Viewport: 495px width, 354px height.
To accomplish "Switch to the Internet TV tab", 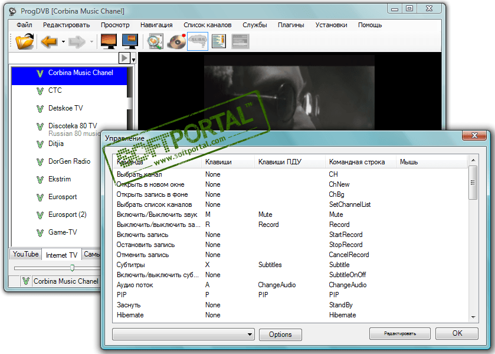I will (x=61, y=255).
